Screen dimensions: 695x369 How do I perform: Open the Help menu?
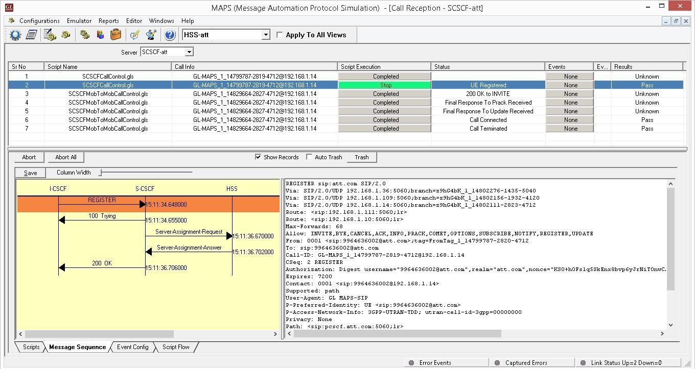pyautogui.click(x=188, y=21)
